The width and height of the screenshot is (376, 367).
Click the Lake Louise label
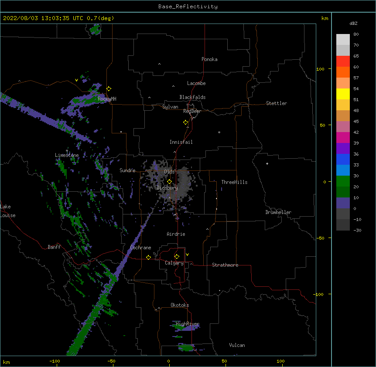click(x=8, y=211)
